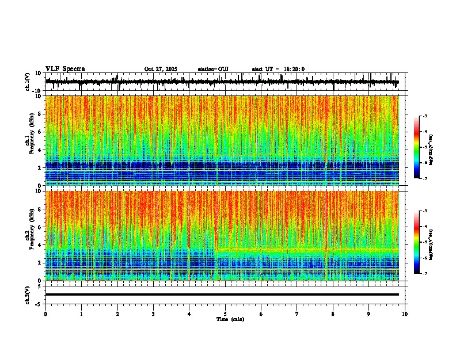Click the "6" kHz tick on ch.1 frequency axis

click(x=40, y=132)
